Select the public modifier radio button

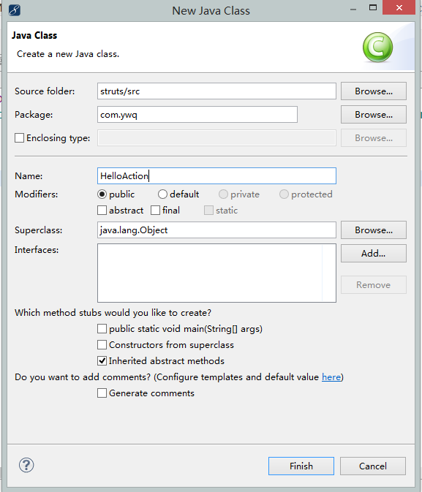pyautogui.click(x=102, y=194)
